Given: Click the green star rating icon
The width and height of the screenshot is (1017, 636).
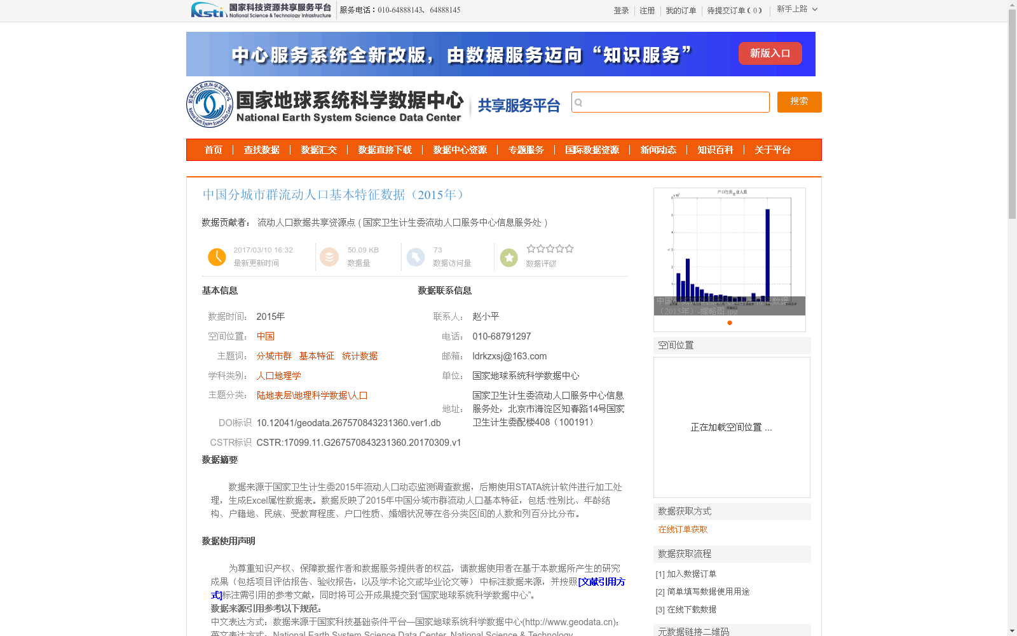Looking at the screenshot, I should pos(509,258).
